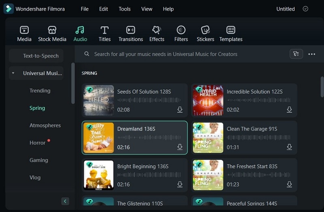Viewport: 324px width, 212px height.
Task: Click the Clean The Garage waveform
Action: (x=258, y=137)
